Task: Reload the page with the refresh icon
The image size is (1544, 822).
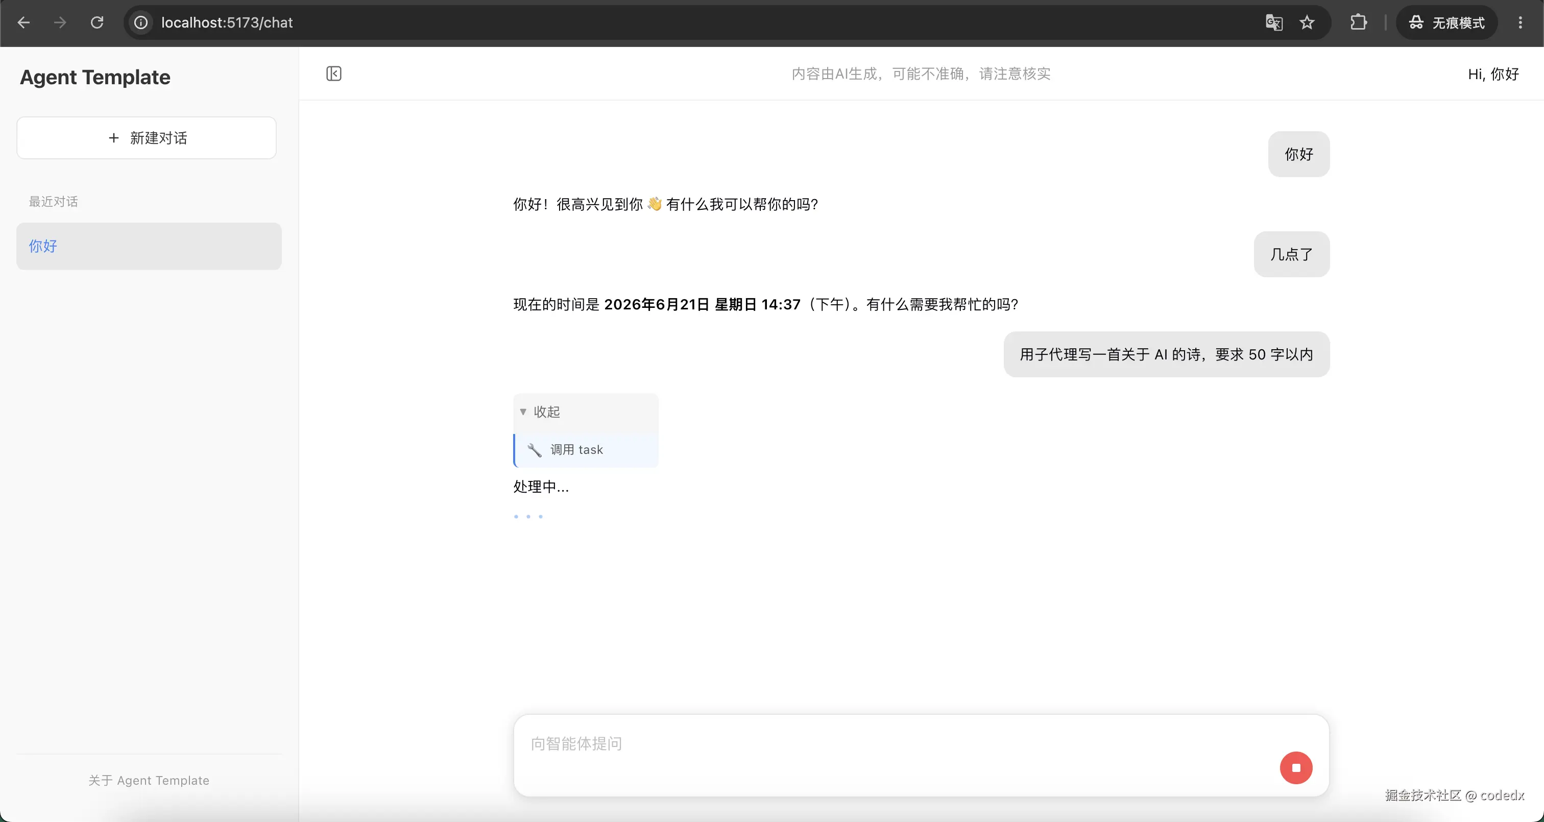Action: coord(97,23)
